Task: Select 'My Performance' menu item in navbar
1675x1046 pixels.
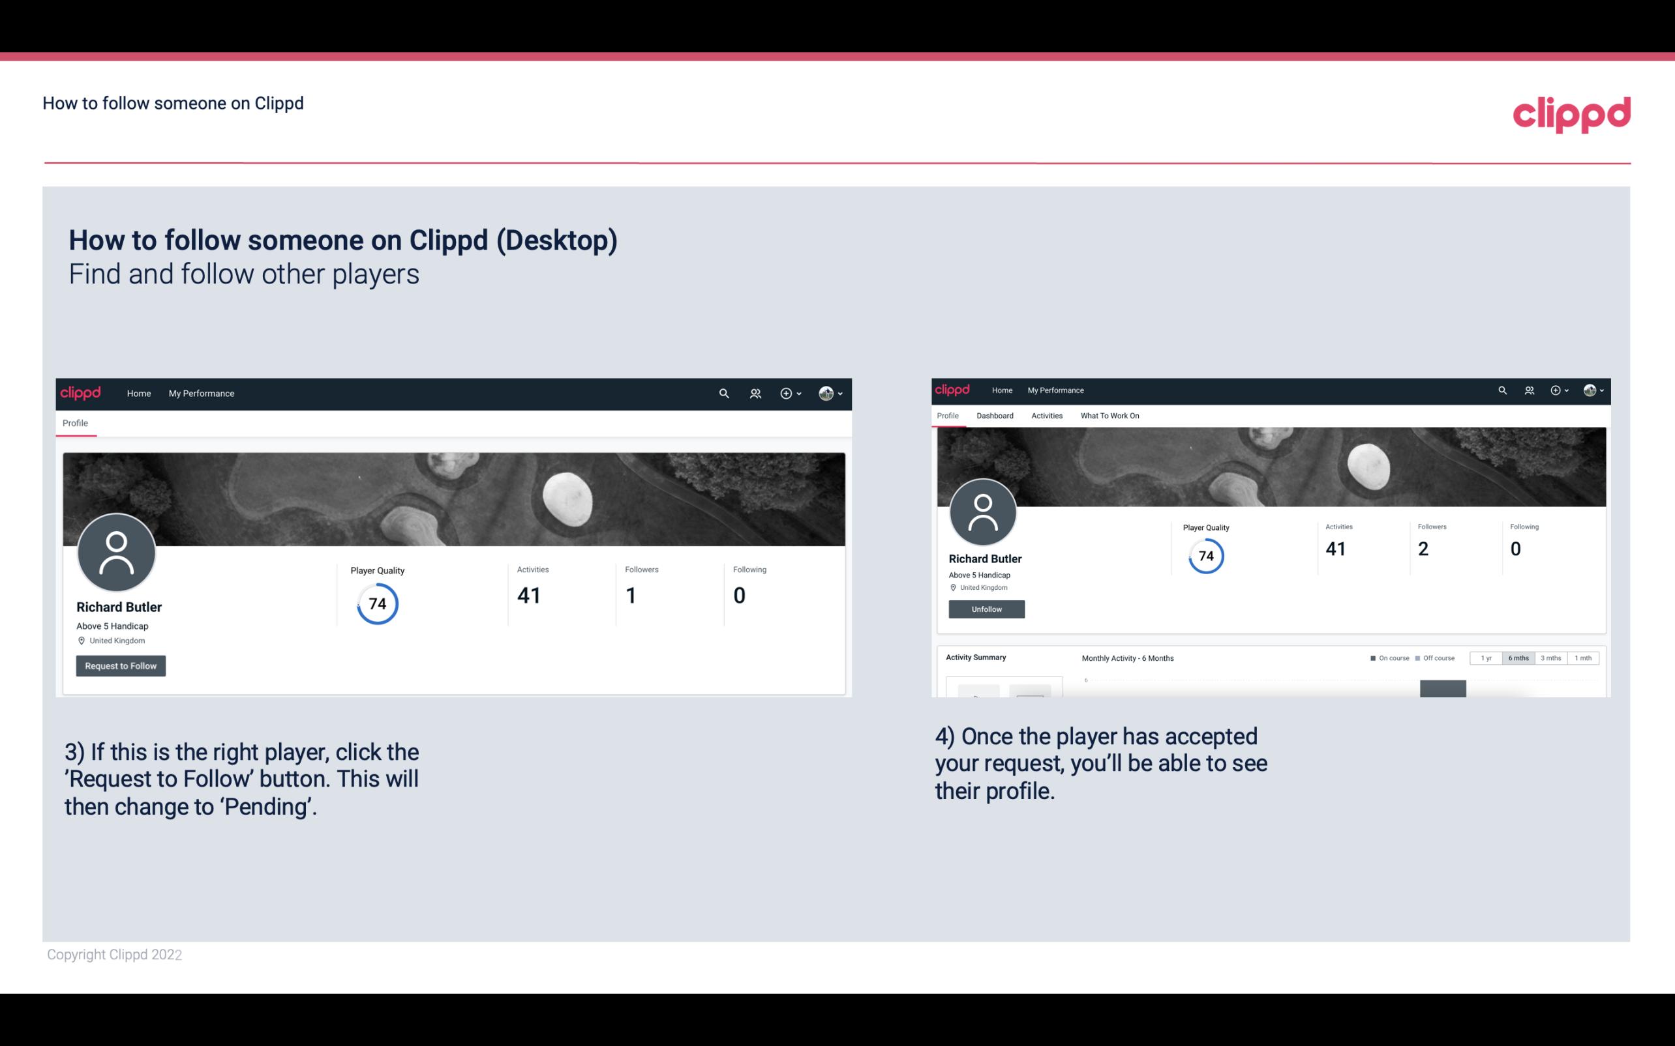Action: (x=200, y=393)
